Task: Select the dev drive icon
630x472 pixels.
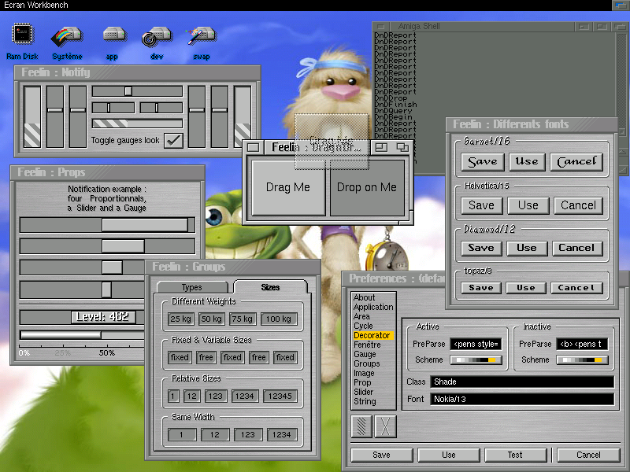Action: (157, 42)
